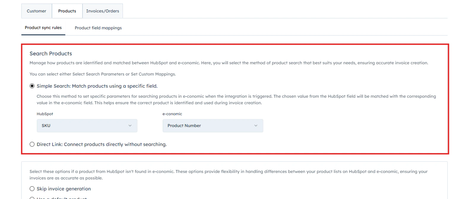Click 'Direct Link: Connect products directly' label

point(102,144)
